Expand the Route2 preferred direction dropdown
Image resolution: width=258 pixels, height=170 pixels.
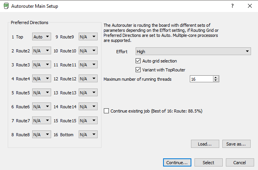[x=41, y=50]
